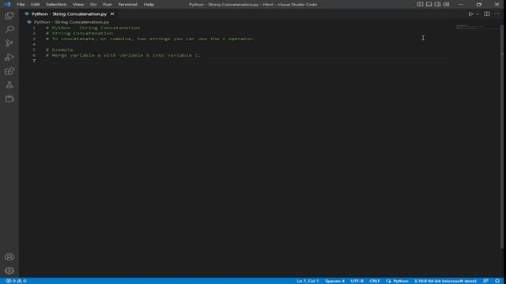This screenshot has height=284, width=506.
Task: Change indentation via Spaces: 4
Action: tap(334, 281)
